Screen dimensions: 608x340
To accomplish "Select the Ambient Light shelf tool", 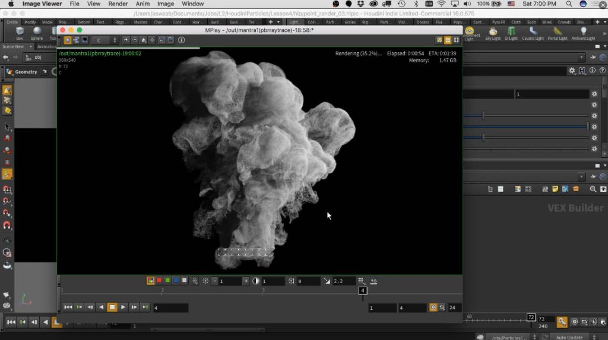I will point(583,33).
